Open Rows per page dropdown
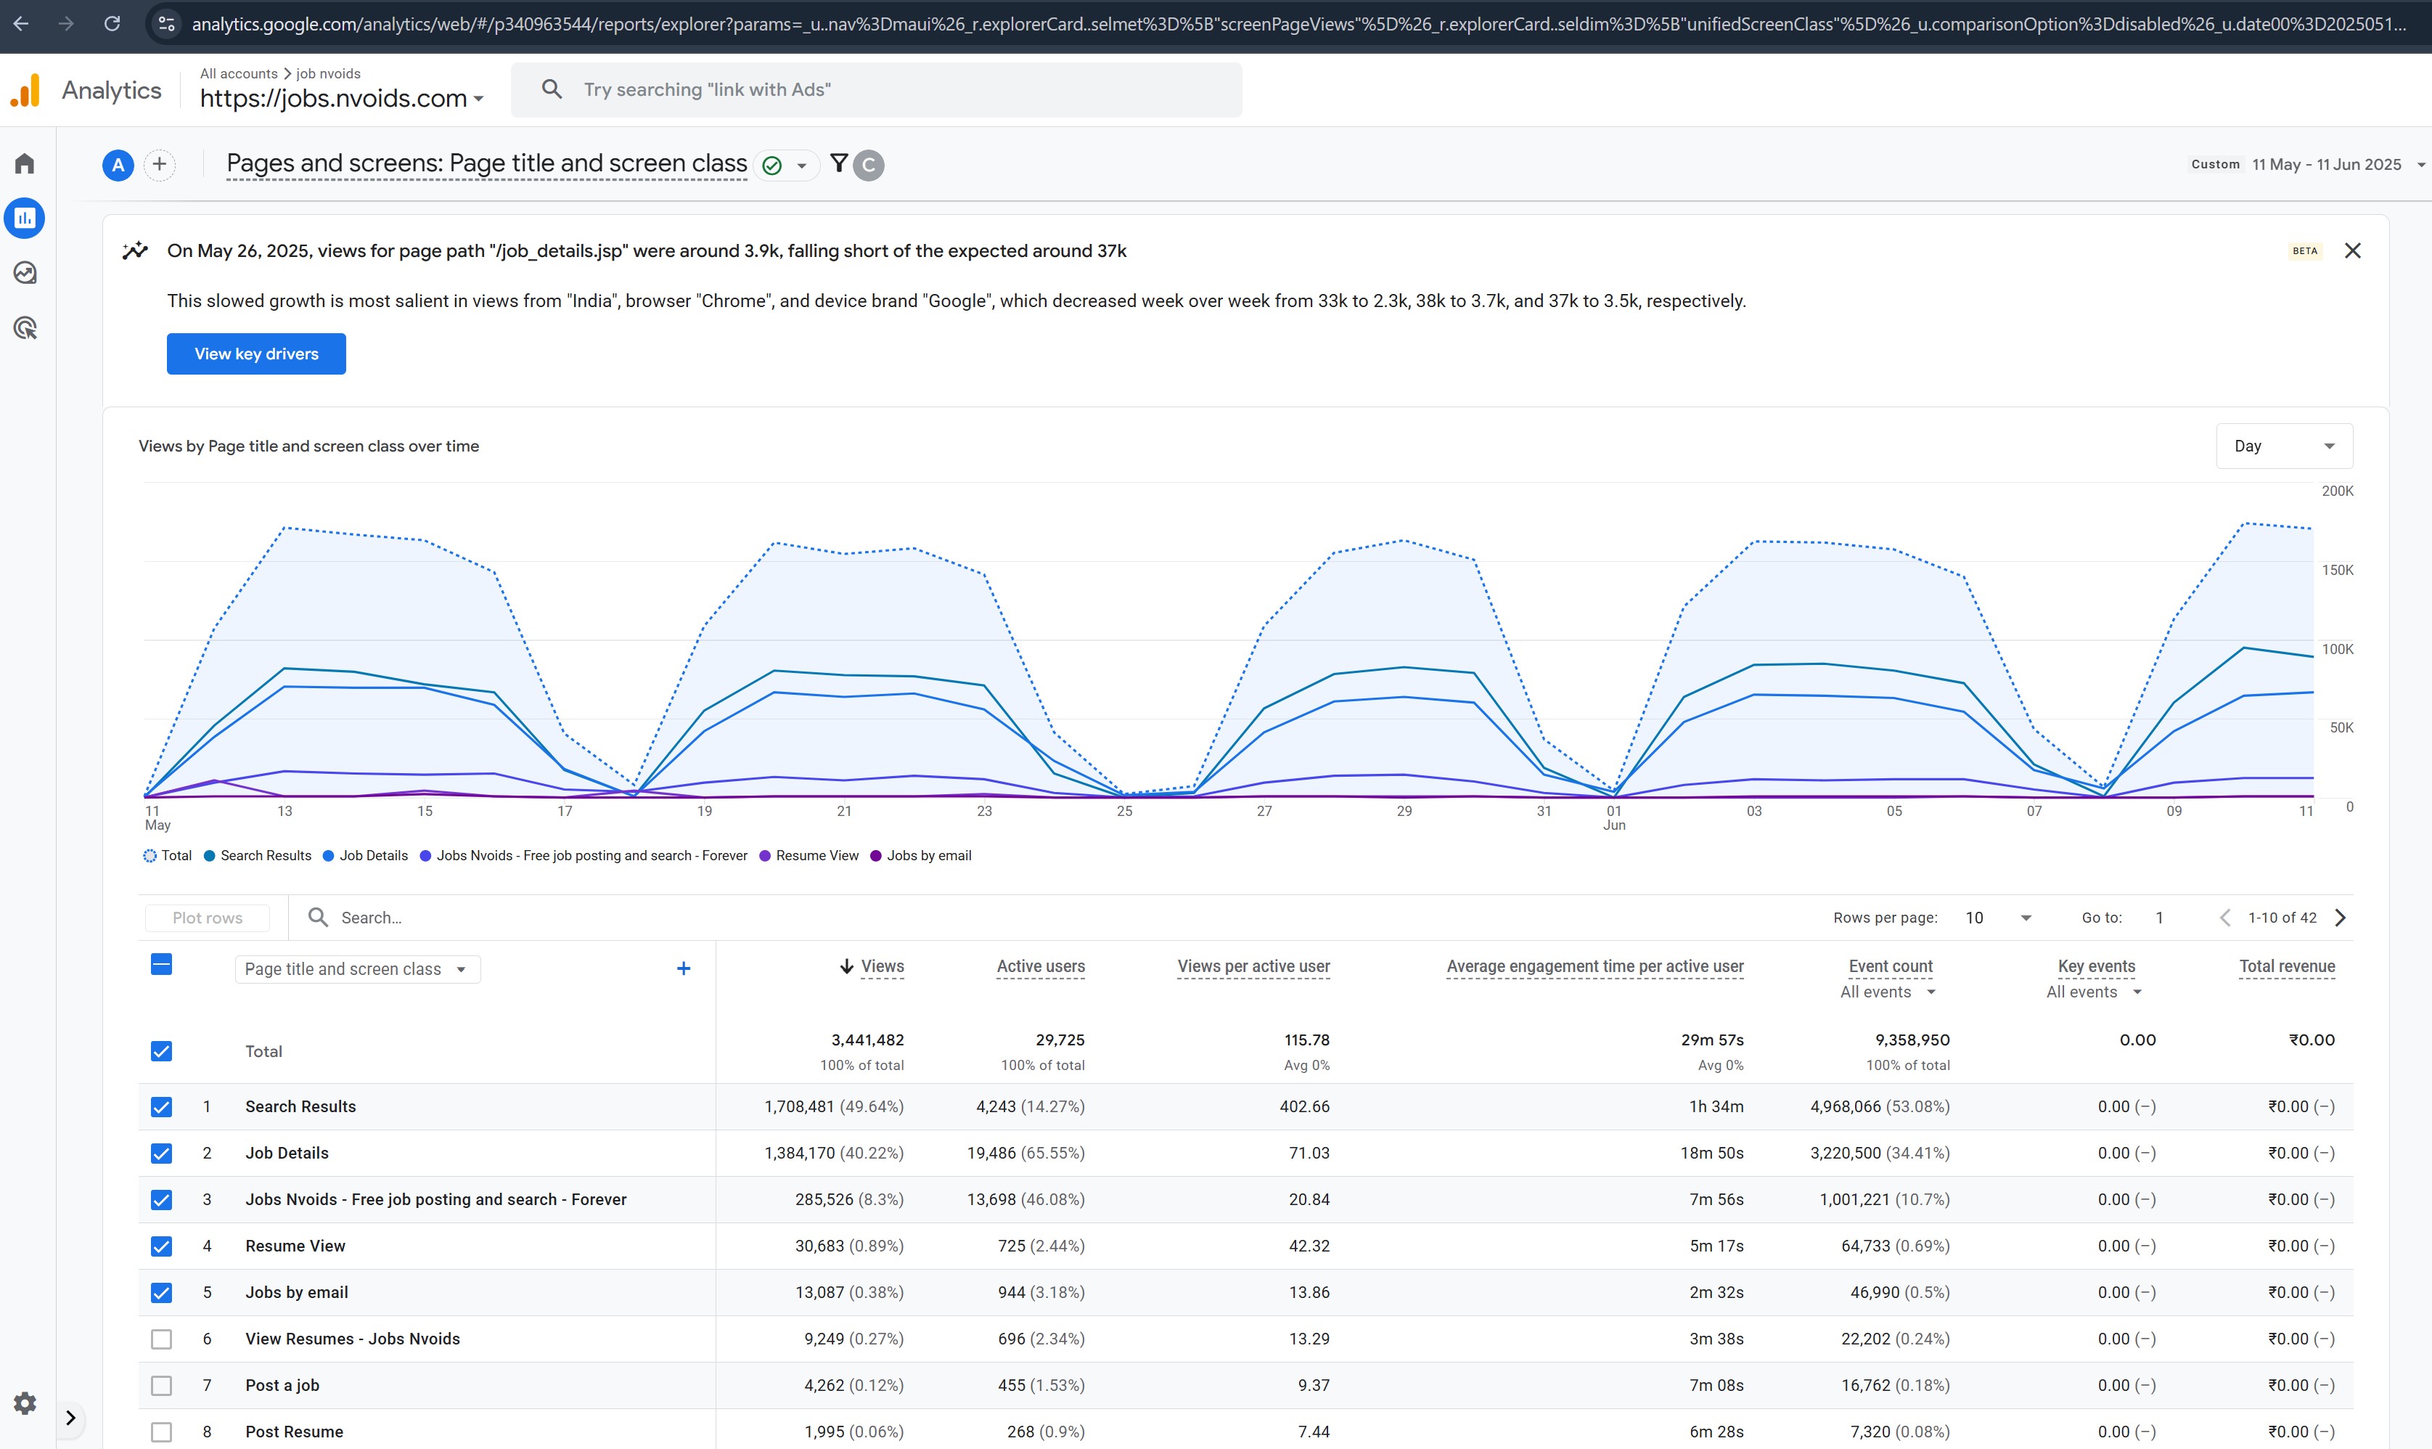2432x1449 pixels. (x=1998, y=918)
